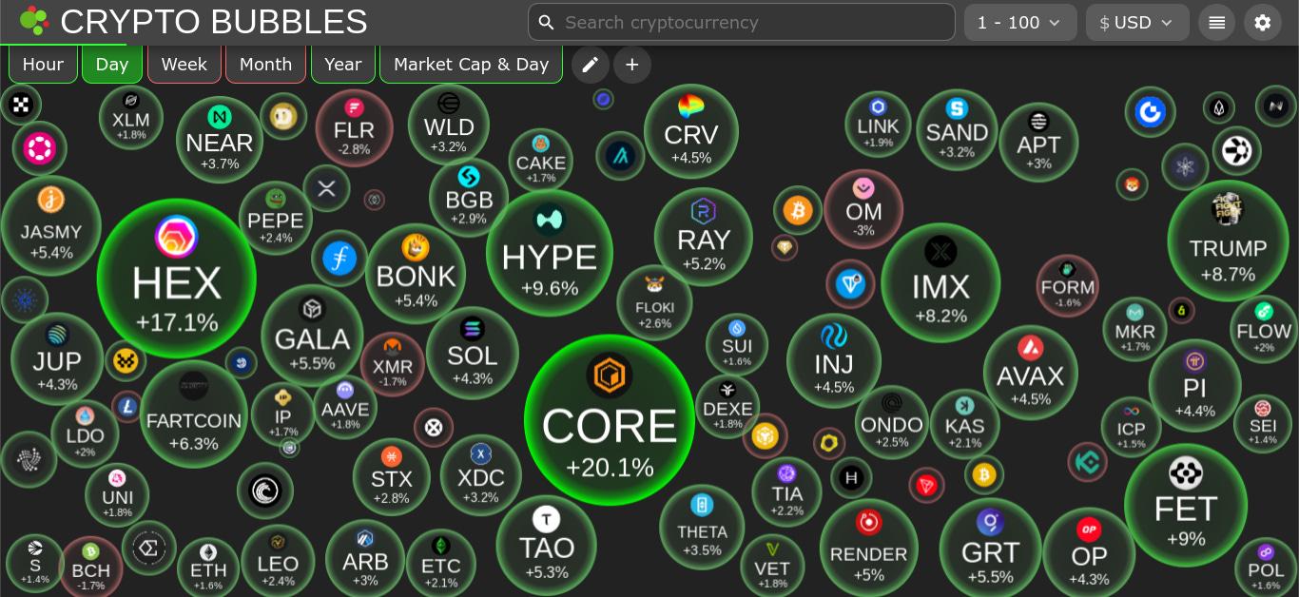Select the HEX bubble
This screenshot has height=597, width=1299.
tap(177, 279)
